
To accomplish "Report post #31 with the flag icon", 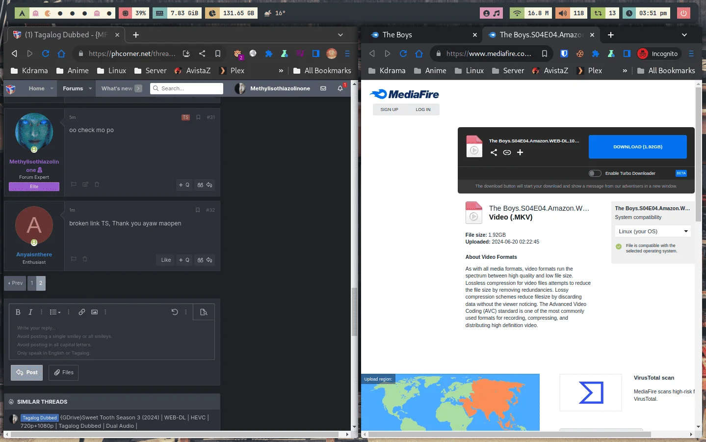I will [74, 185].
